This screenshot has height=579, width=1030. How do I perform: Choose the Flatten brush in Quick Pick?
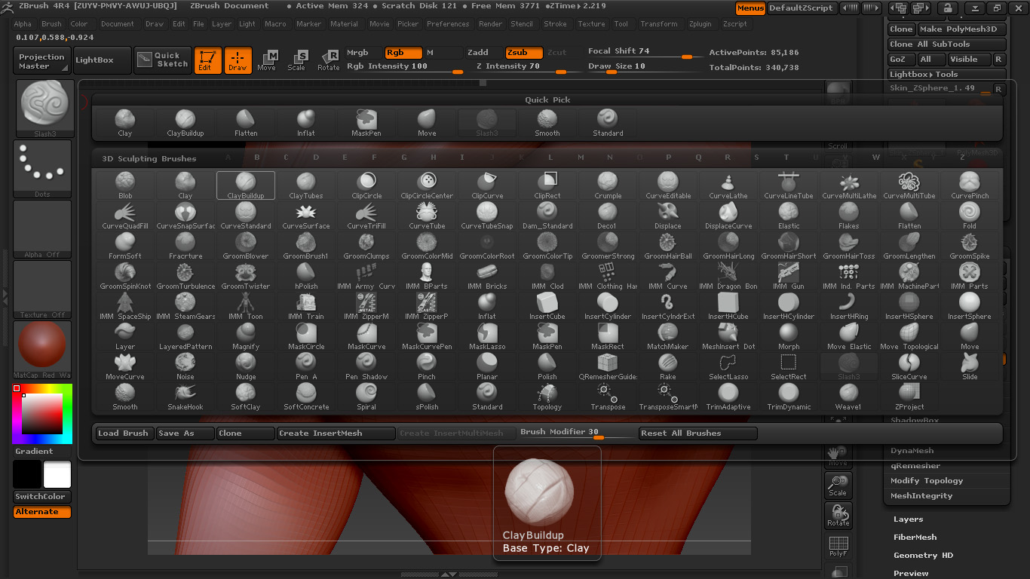click(x=246, y=123)
